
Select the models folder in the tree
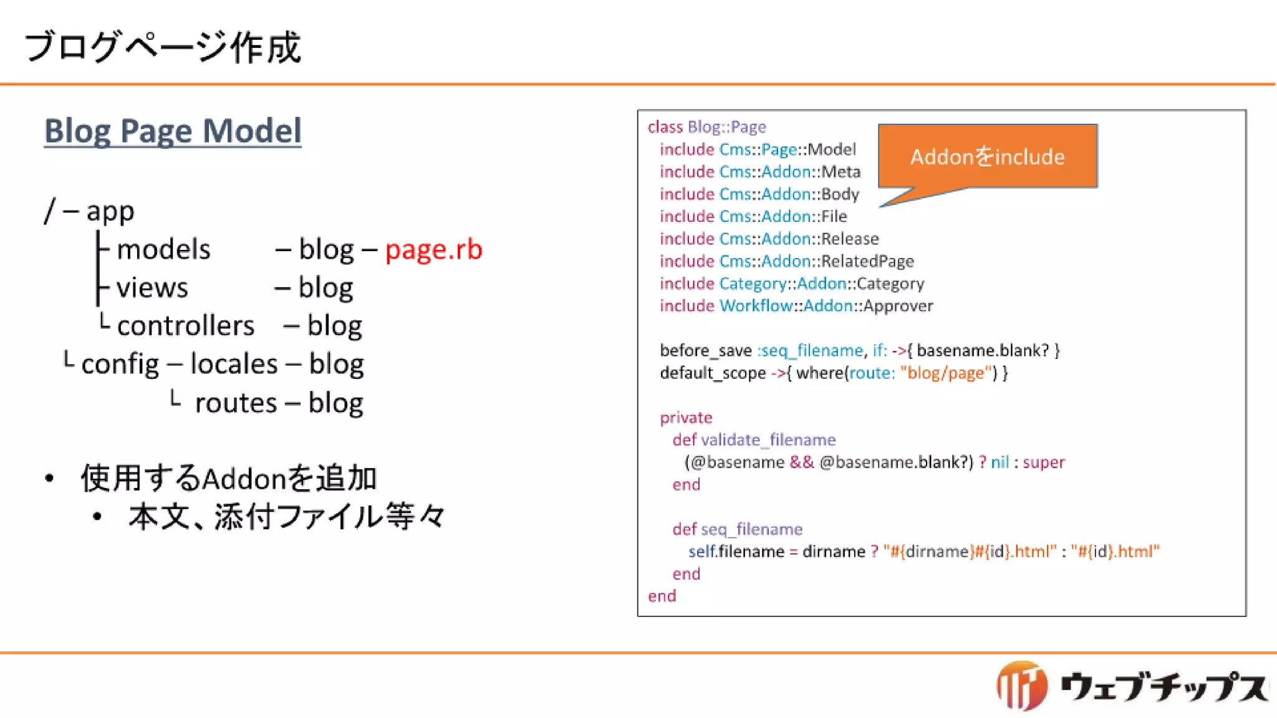click(x=163, y=249)
